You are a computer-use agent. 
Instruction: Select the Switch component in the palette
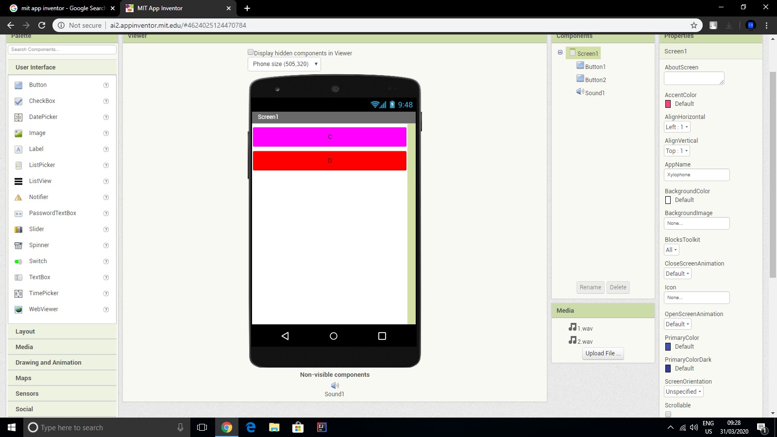[x=18, y=261]
